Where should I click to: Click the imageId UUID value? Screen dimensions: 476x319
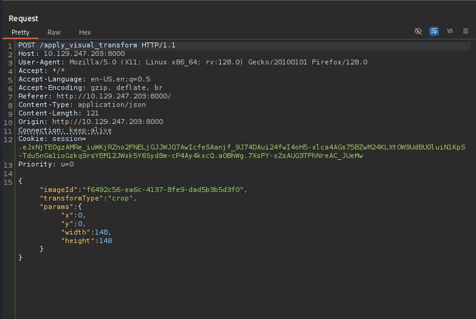[164, 190]
